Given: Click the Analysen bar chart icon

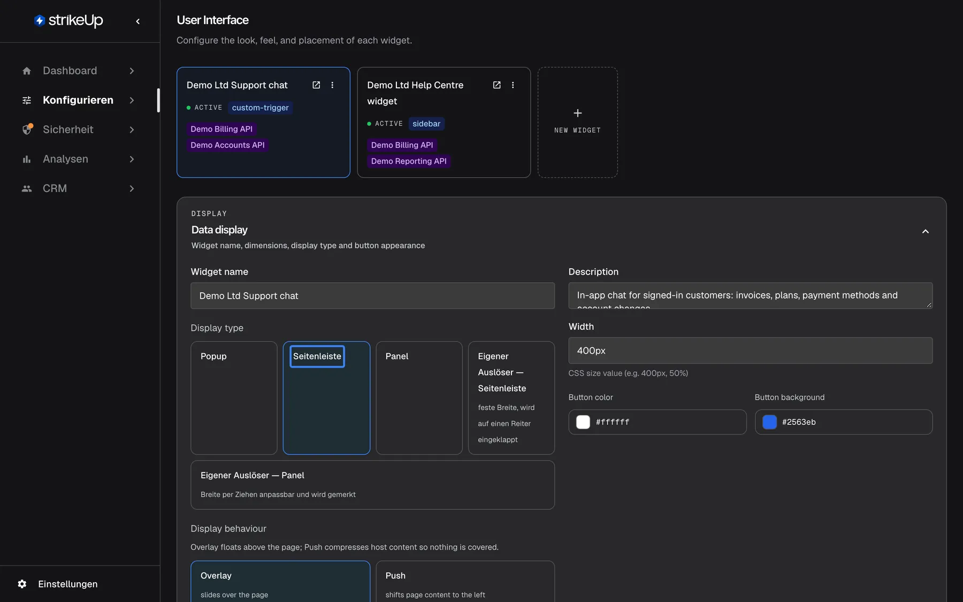Looking at the screenshot, I should pos(27,159).
